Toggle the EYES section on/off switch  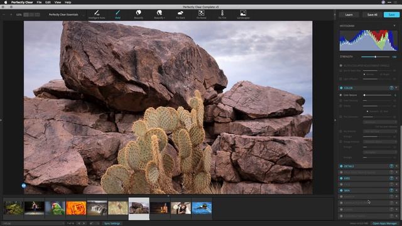pos(341,178)
